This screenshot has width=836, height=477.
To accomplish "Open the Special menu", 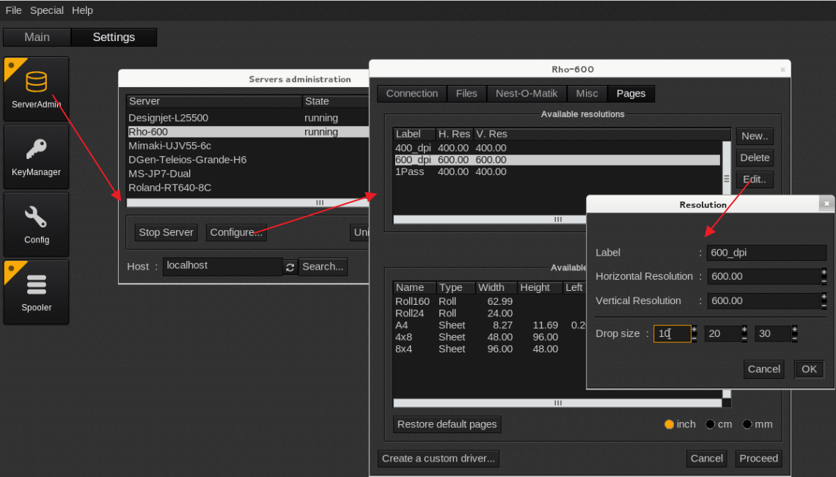I will [47, 10].
